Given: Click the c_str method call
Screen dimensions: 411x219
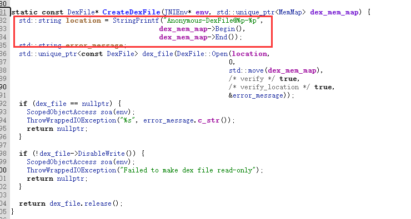Looking at the screenshot, I should click(209, 121).
